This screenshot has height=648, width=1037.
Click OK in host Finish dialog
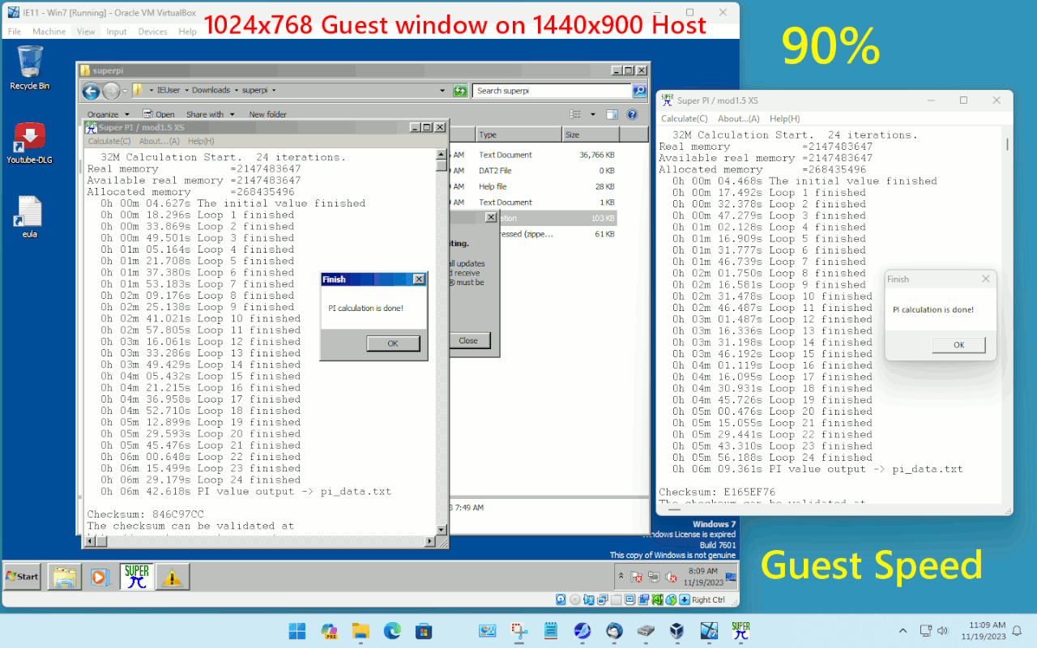958,345
